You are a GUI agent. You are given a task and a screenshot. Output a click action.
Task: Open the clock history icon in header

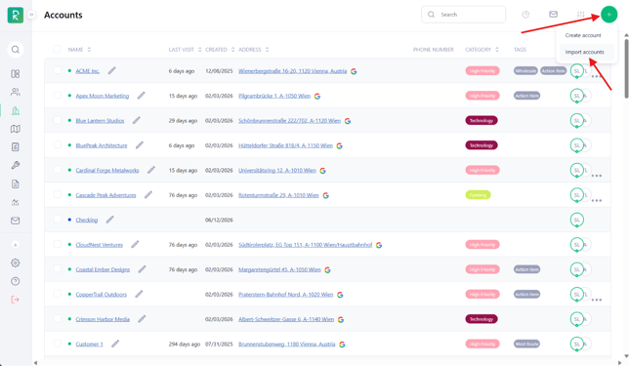525,15
